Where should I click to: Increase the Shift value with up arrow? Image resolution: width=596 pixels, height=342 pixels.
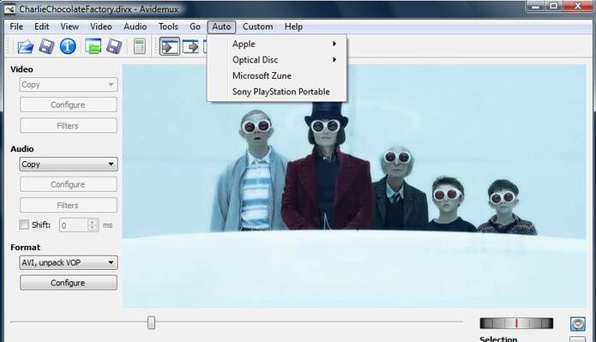93,222
